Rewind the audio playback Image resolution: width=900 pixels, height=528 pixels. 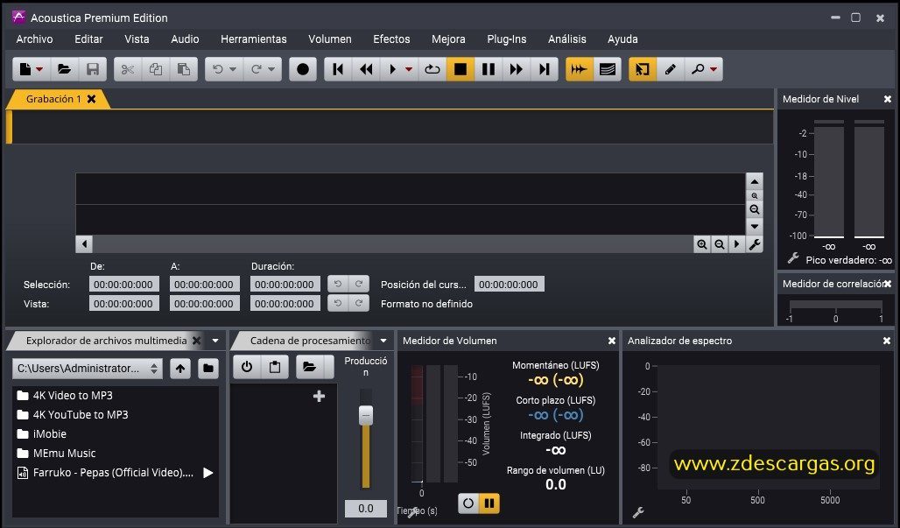click(x=366, y=69)
